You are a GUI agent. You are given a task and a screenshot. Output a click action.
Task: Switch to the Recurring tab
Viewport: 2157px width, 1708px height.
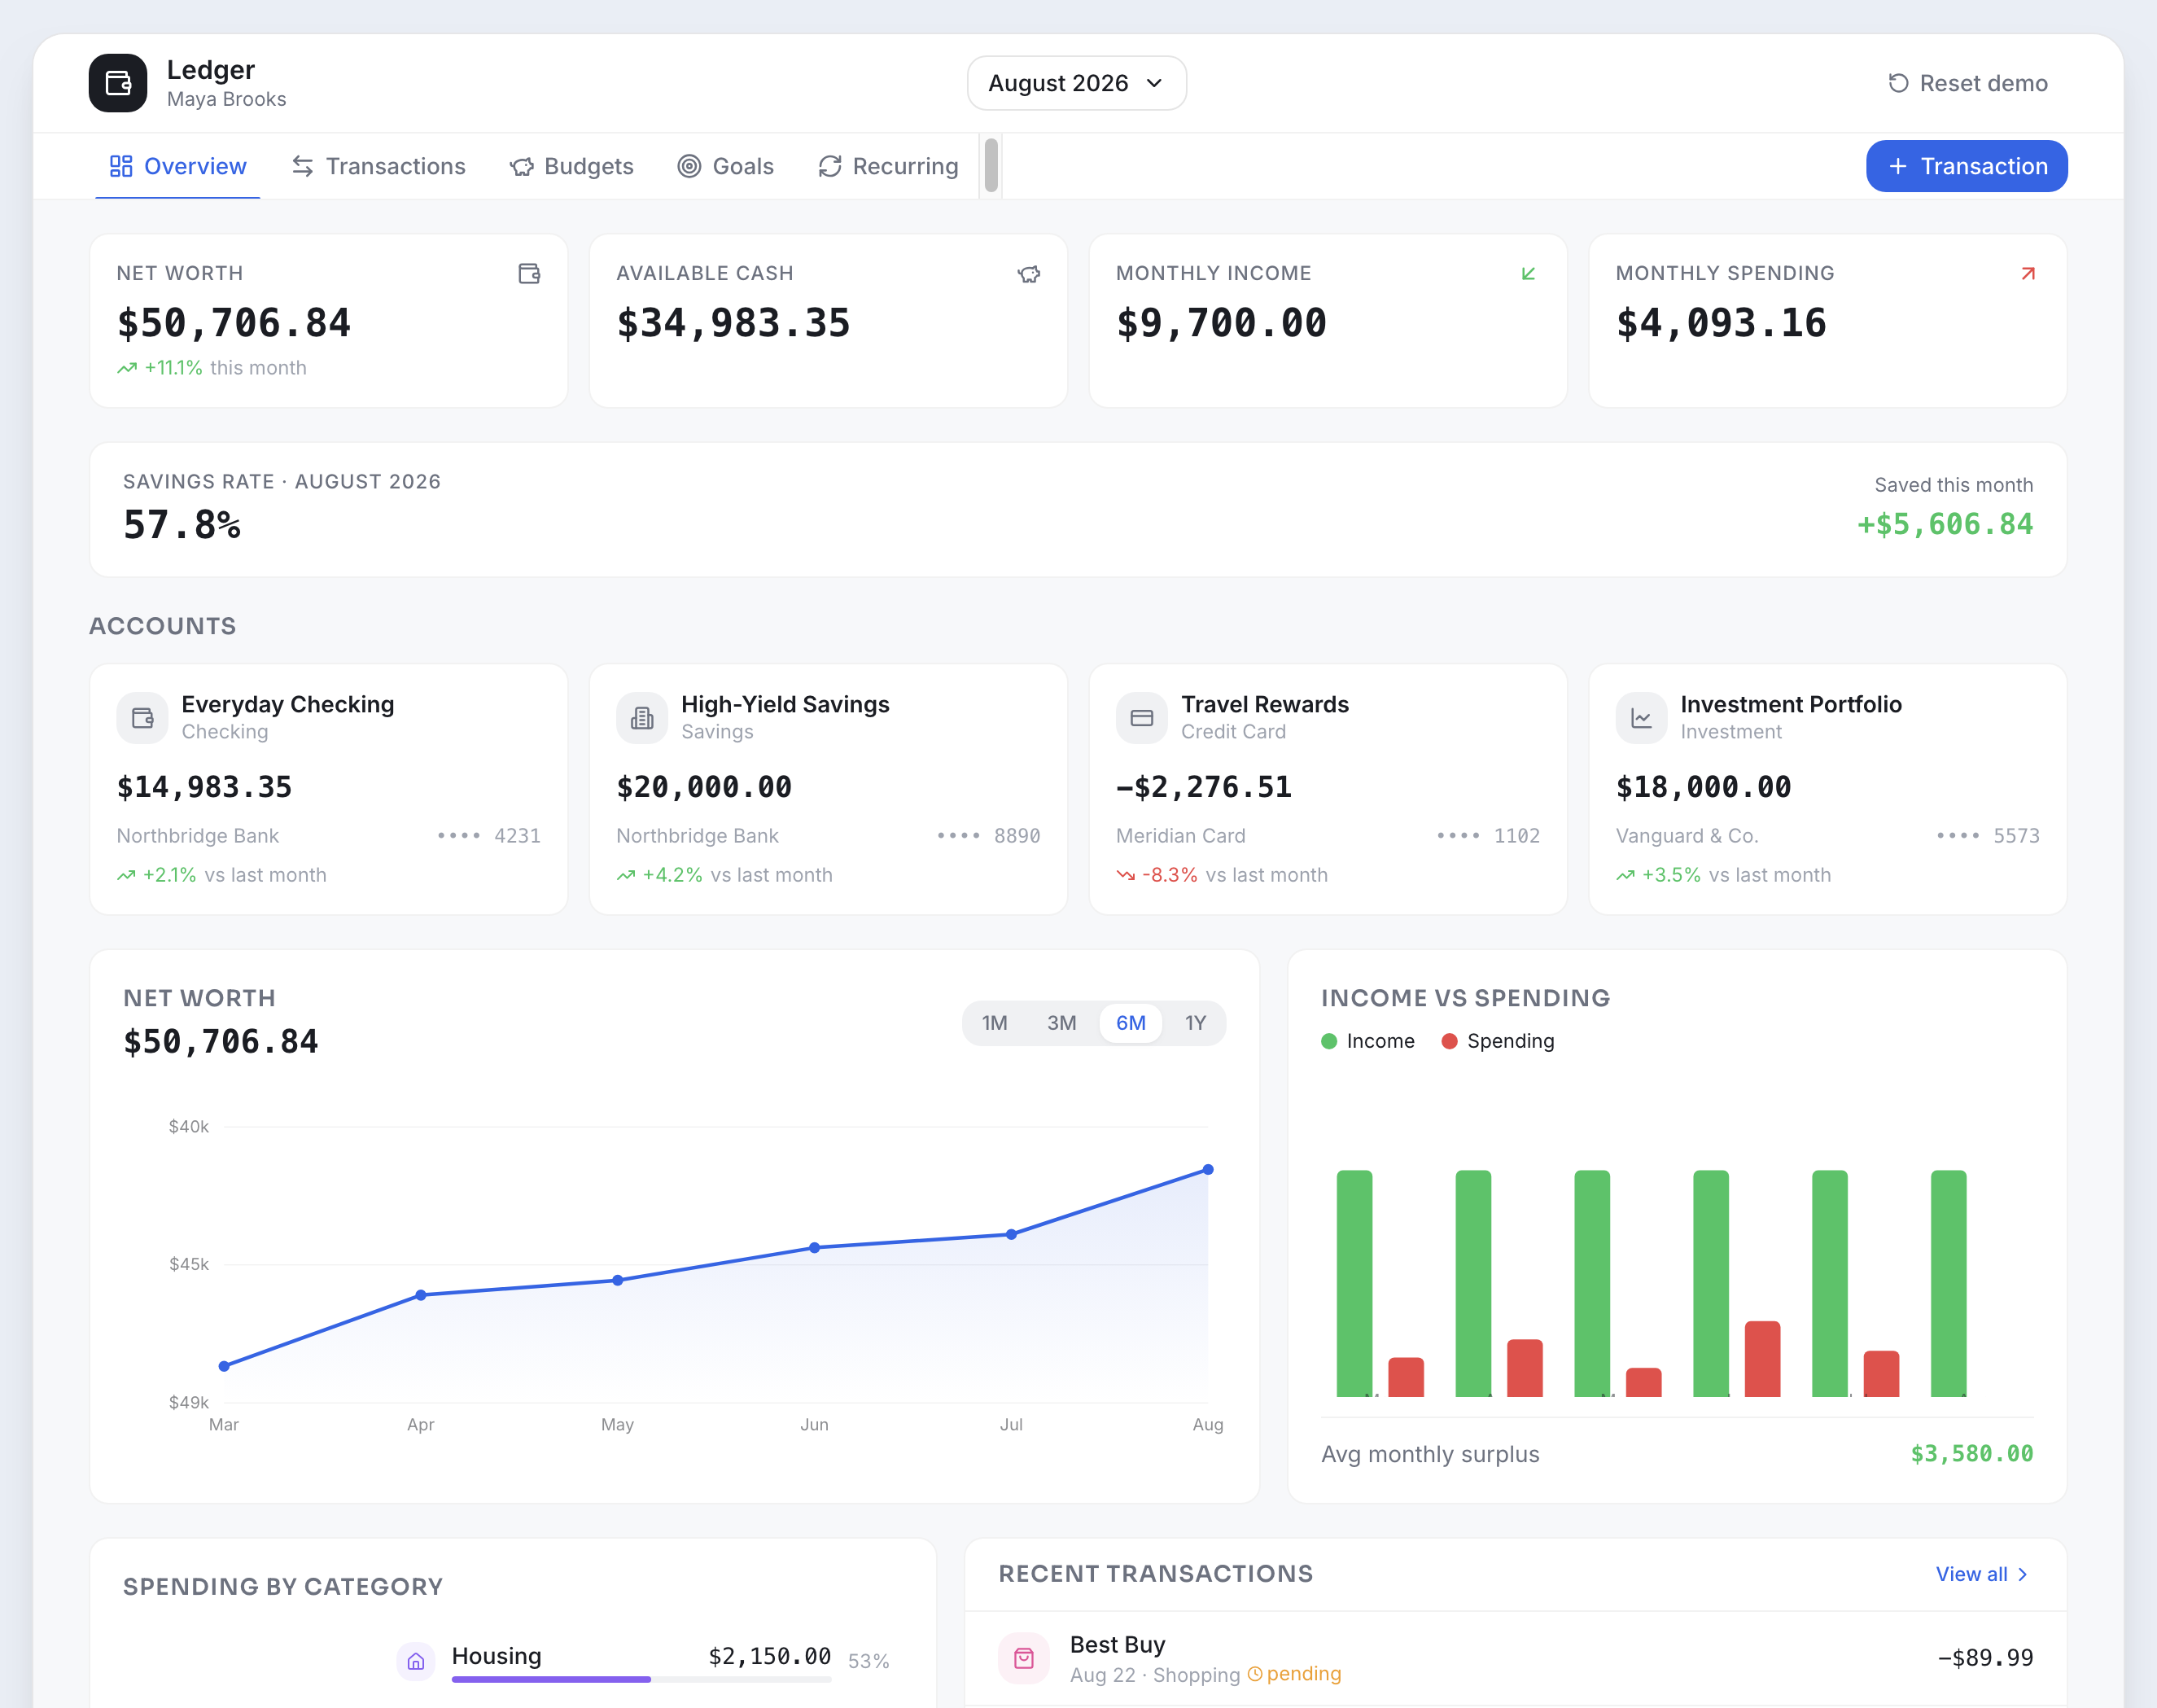tap(889, 166)
